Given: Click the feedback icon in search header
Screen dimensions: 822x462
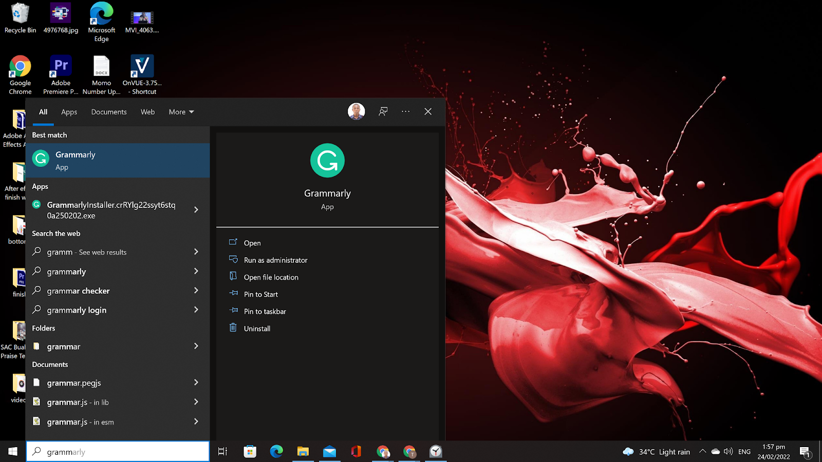Looking at the screenshot, I should click(x=383, y=111).
